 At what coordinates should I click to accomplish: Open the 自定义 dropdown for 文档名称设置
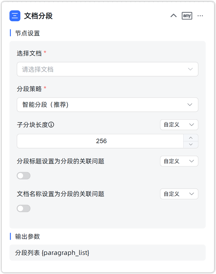coord(179,194)
